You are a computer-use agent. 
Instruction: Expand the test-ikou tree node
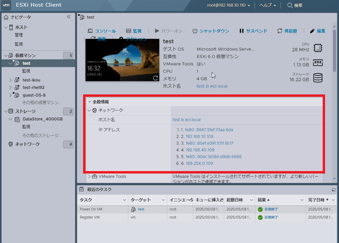click(x=11, y=80)
